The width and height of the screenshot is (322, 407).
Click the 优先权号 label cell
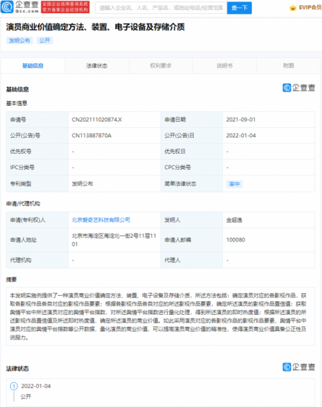37,151
